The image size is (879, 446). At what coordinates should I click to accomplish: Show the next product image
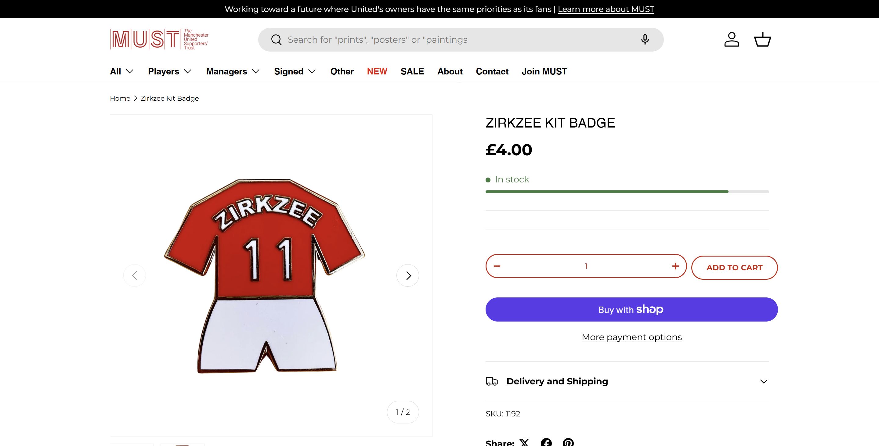pos(408,275)
